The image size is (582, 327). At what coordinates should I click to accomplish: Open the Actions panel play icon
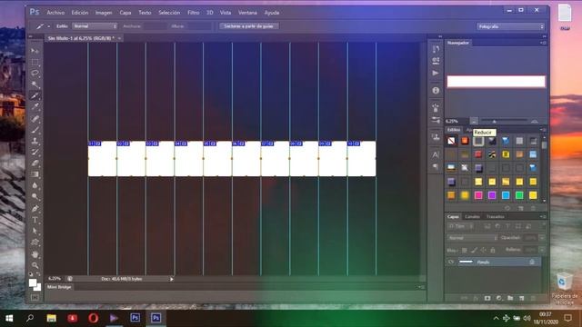click(x=436, y=73)
